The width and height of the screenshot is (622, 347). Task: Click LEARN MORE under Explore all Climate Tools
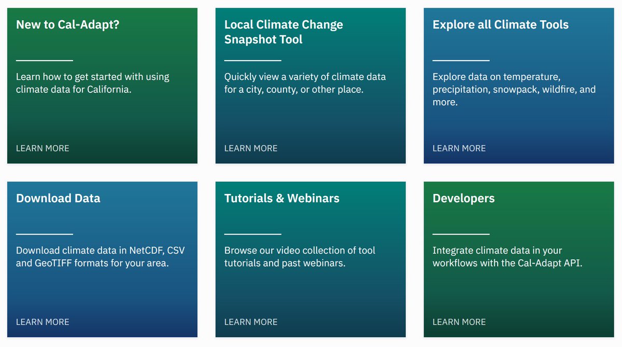tap(459, 148)
